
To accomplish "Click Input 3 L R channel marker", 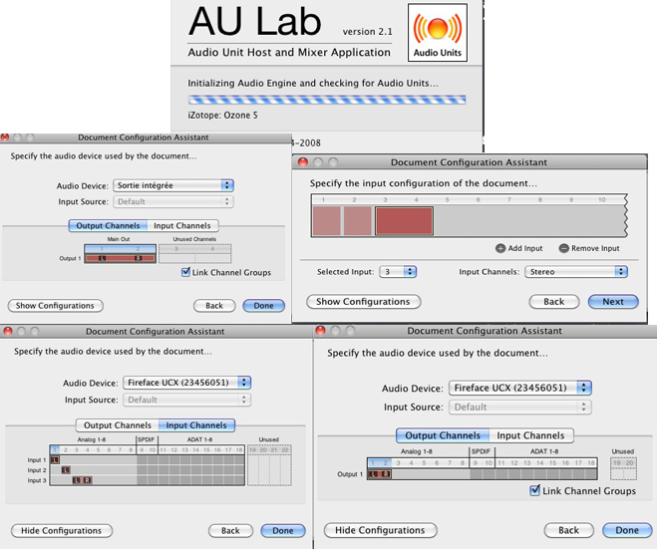I will (x=82, y=480).
